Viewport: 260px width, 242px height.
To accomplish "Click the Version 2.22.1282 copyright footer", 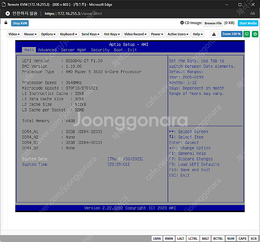I will click(x=130, y=208).
